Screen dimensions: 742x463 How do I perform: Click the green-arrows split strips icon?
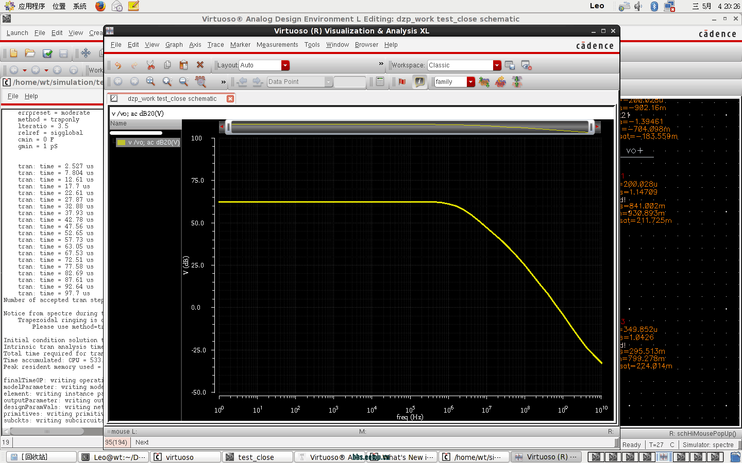484,82
